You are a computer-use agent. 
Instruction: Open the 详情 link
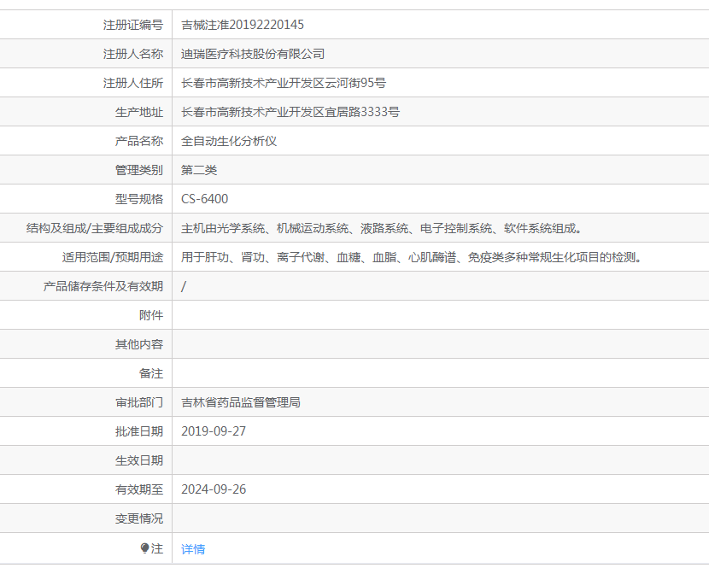[x=193, y=549]
